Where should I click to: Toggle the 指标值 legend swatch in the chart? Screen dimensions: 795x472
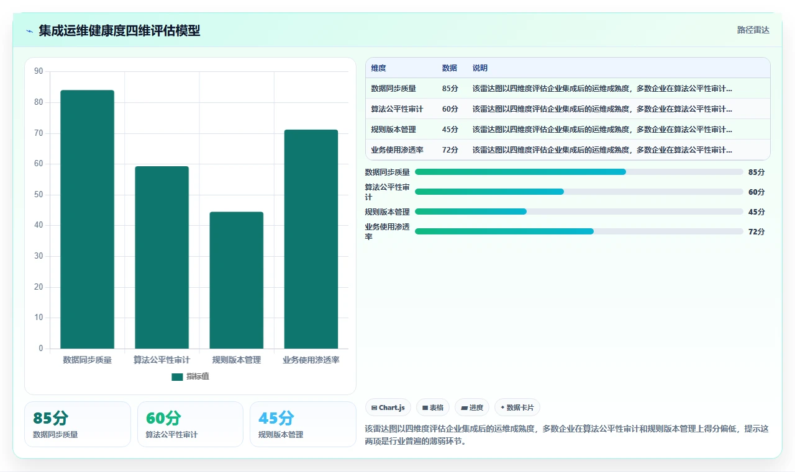pos(177,376)
